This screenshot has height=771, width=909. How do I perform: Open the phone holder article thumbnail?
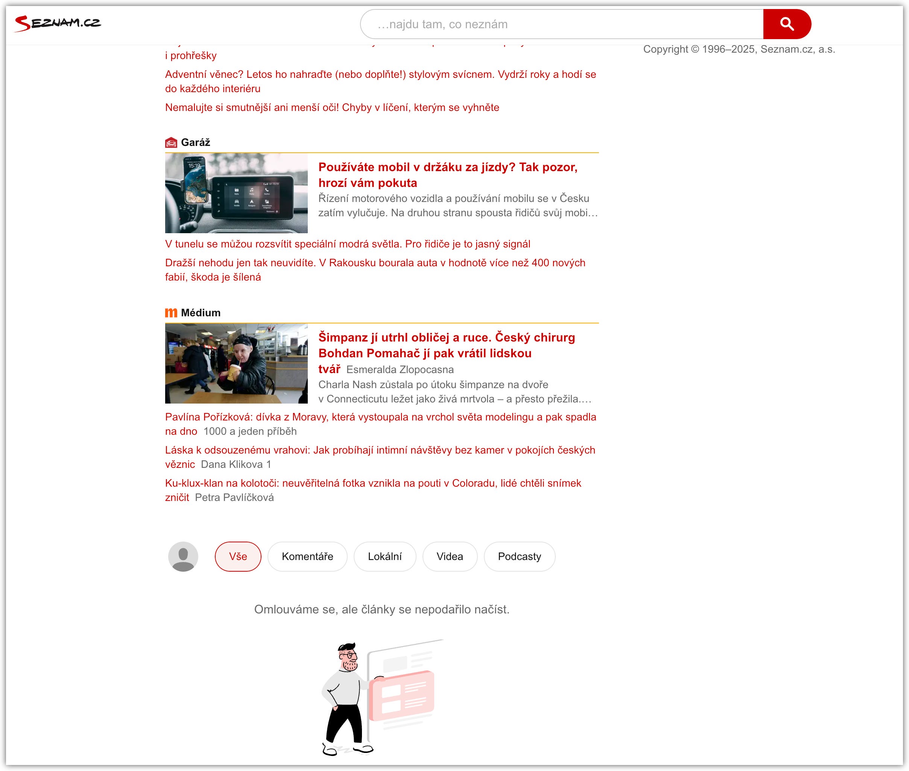coord(236,193)
